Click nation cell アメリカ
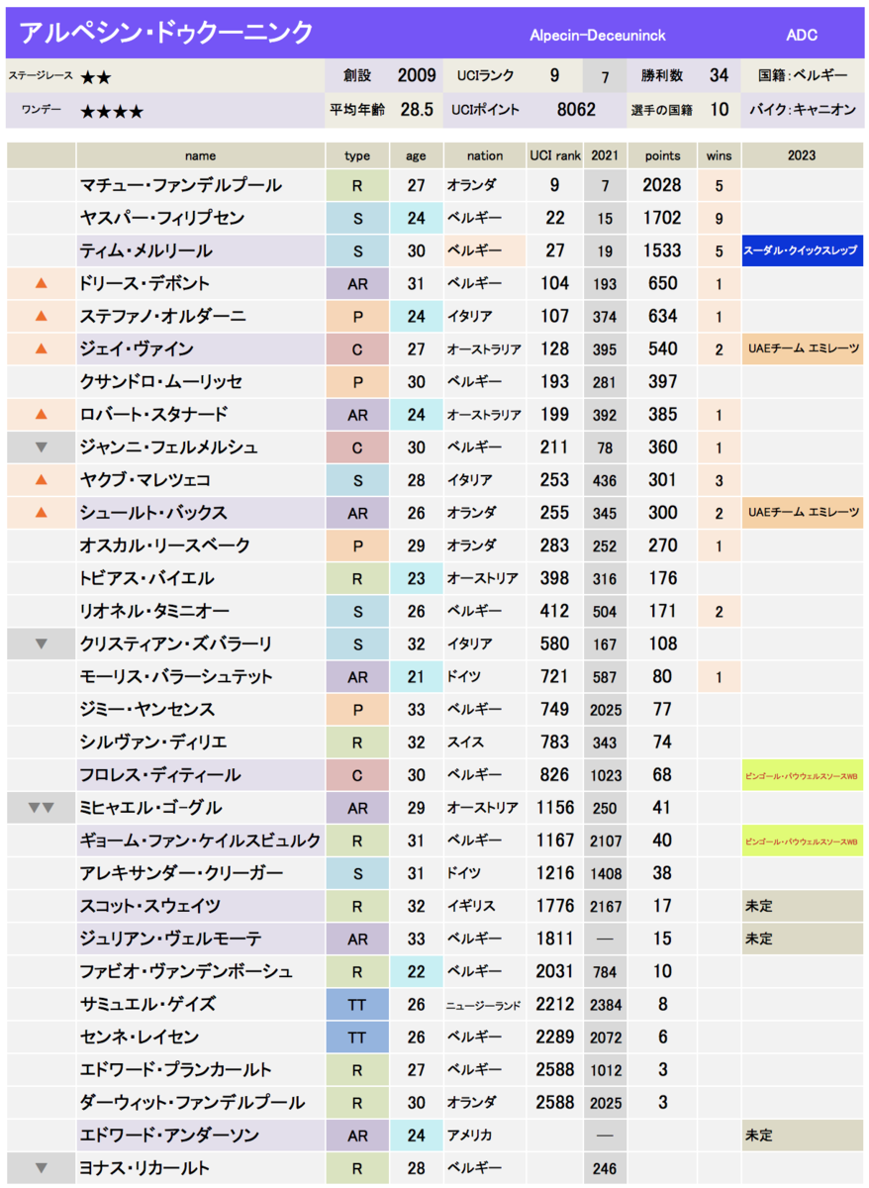This screenshot has width=869, height=1188. point(484,1136)
